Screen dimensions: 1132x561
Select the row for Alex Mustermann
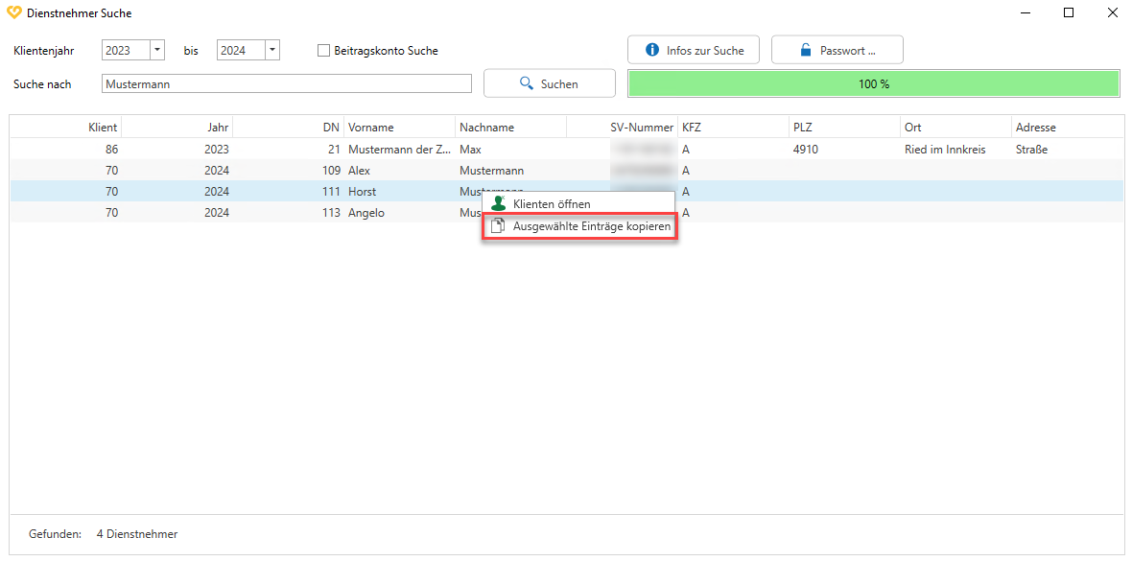pyautogui.click(x=288, y=171)
